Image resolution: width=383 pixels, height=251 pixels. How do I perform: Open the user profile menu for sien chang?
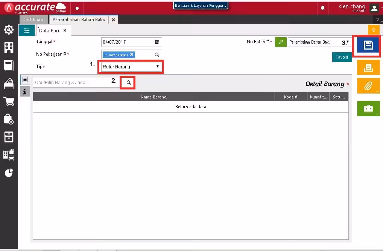tap(374, 8)
